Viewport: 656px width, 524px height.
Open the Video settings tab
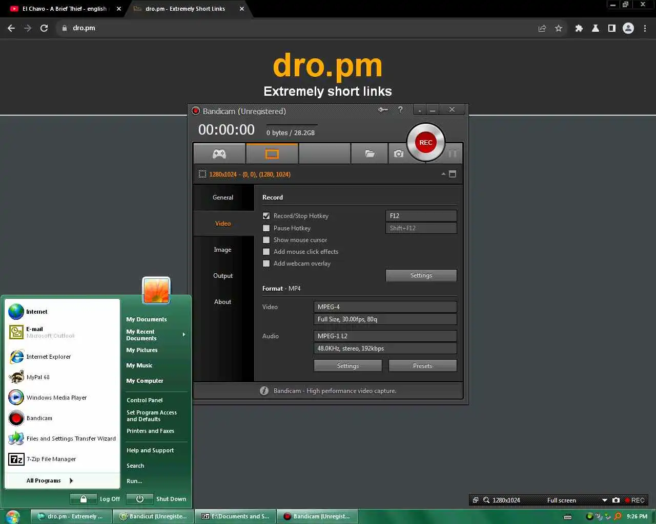223,223
